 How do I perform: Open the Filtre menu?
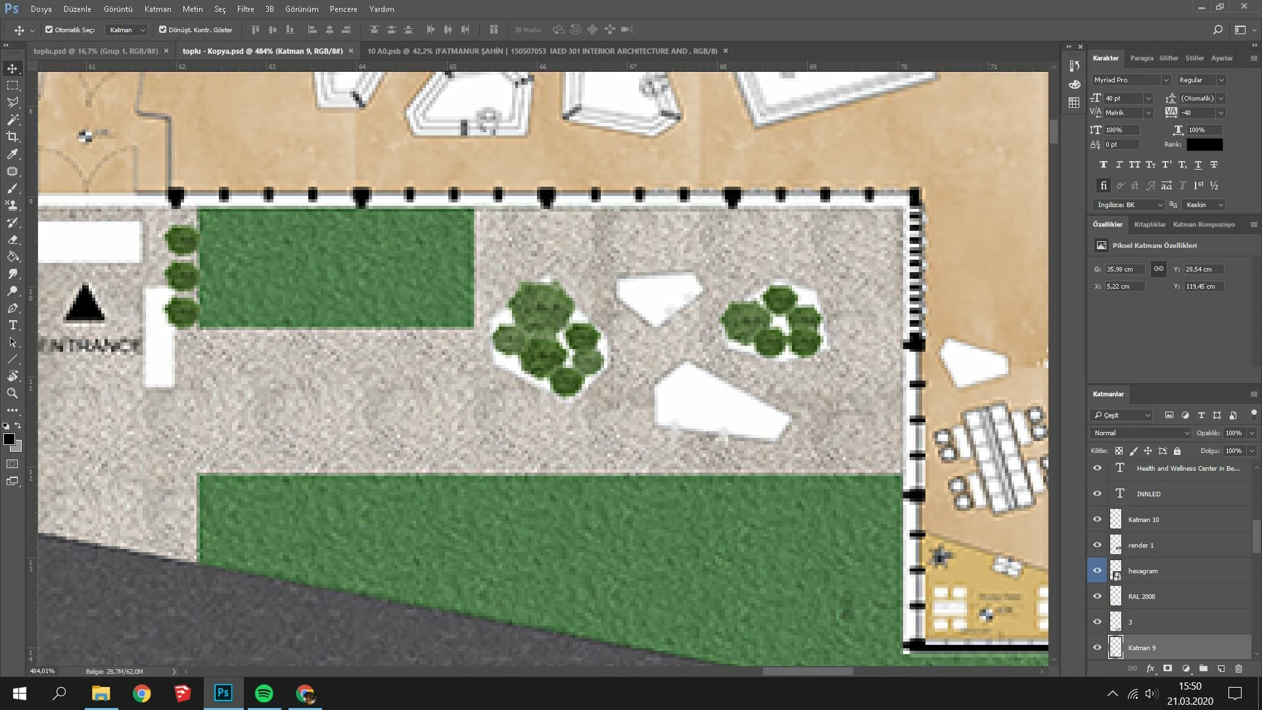tap(245, 9)
